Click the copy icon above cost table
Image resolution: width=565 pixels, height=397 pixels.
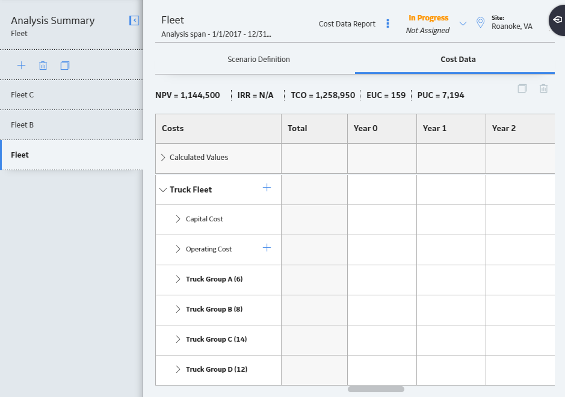click(x=522, y=88)
